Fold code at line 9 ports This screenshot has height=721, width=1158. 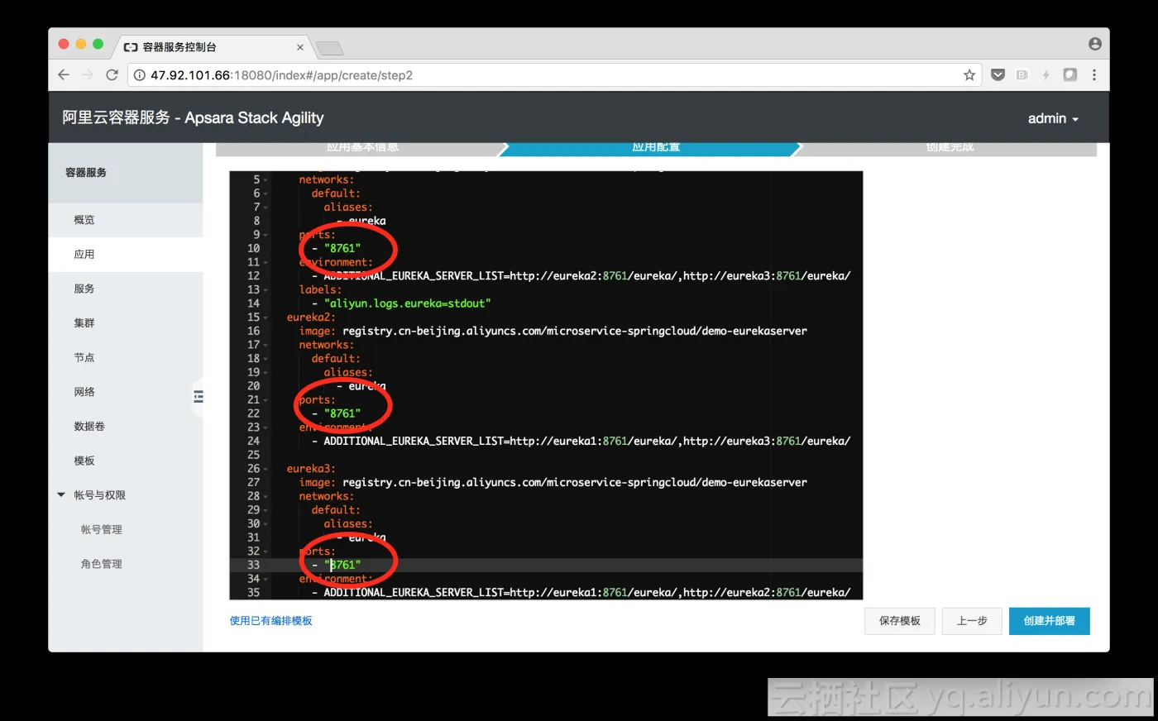[266, 235]
